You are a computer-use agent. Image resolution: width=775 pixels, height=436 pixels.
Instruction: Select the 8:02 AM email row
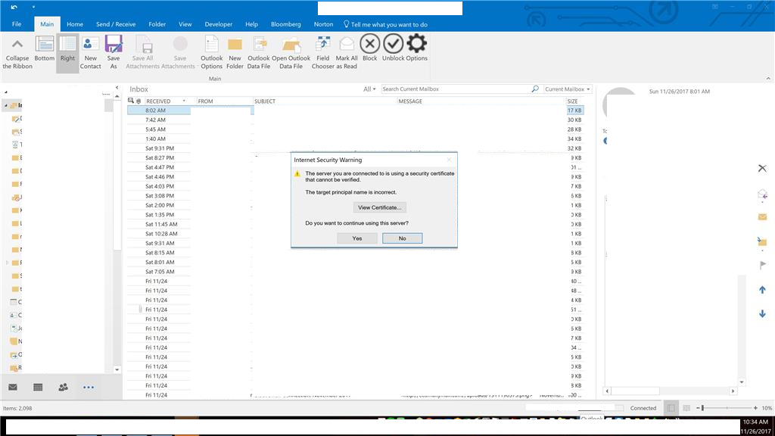tap(355, 111)
